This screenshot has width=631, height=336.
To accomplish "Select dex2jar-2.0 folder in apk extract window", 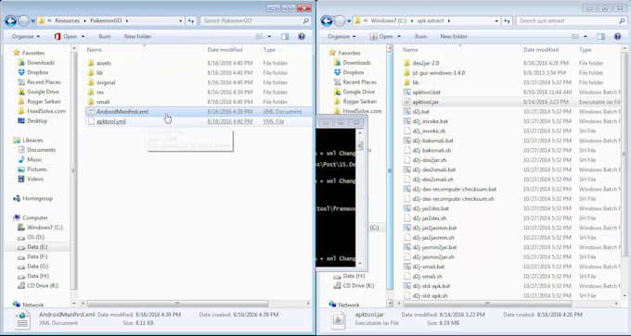I will (425, 63).
